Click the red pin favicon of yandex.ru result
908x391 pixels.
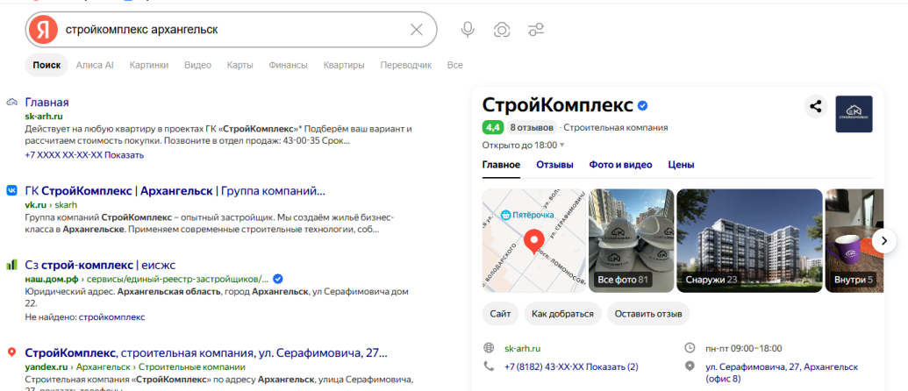coord(11,352)
